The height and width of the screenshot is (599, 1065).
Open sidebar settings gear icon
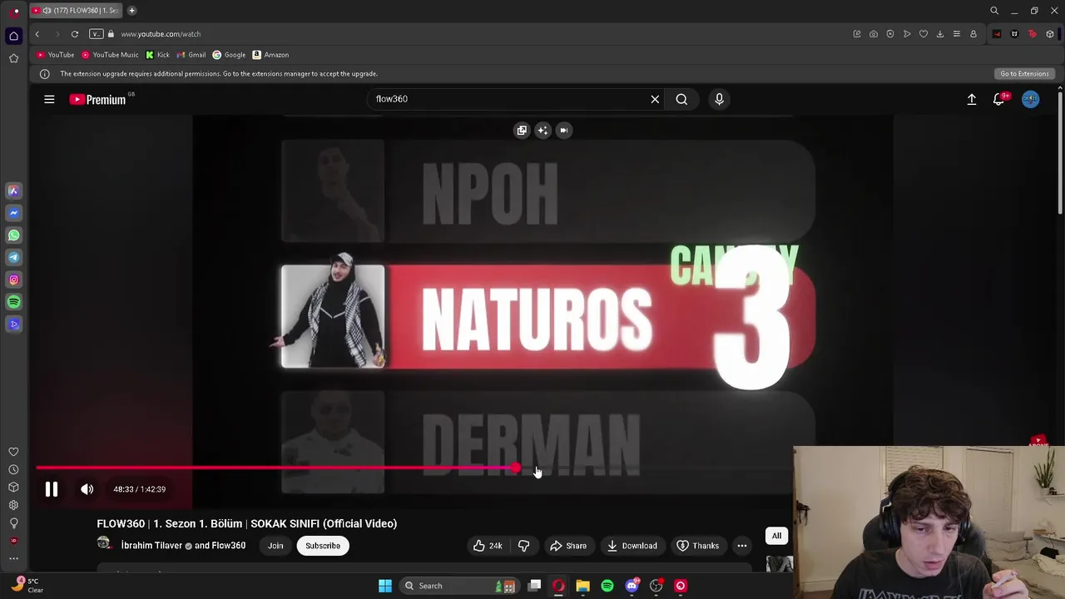13,505
